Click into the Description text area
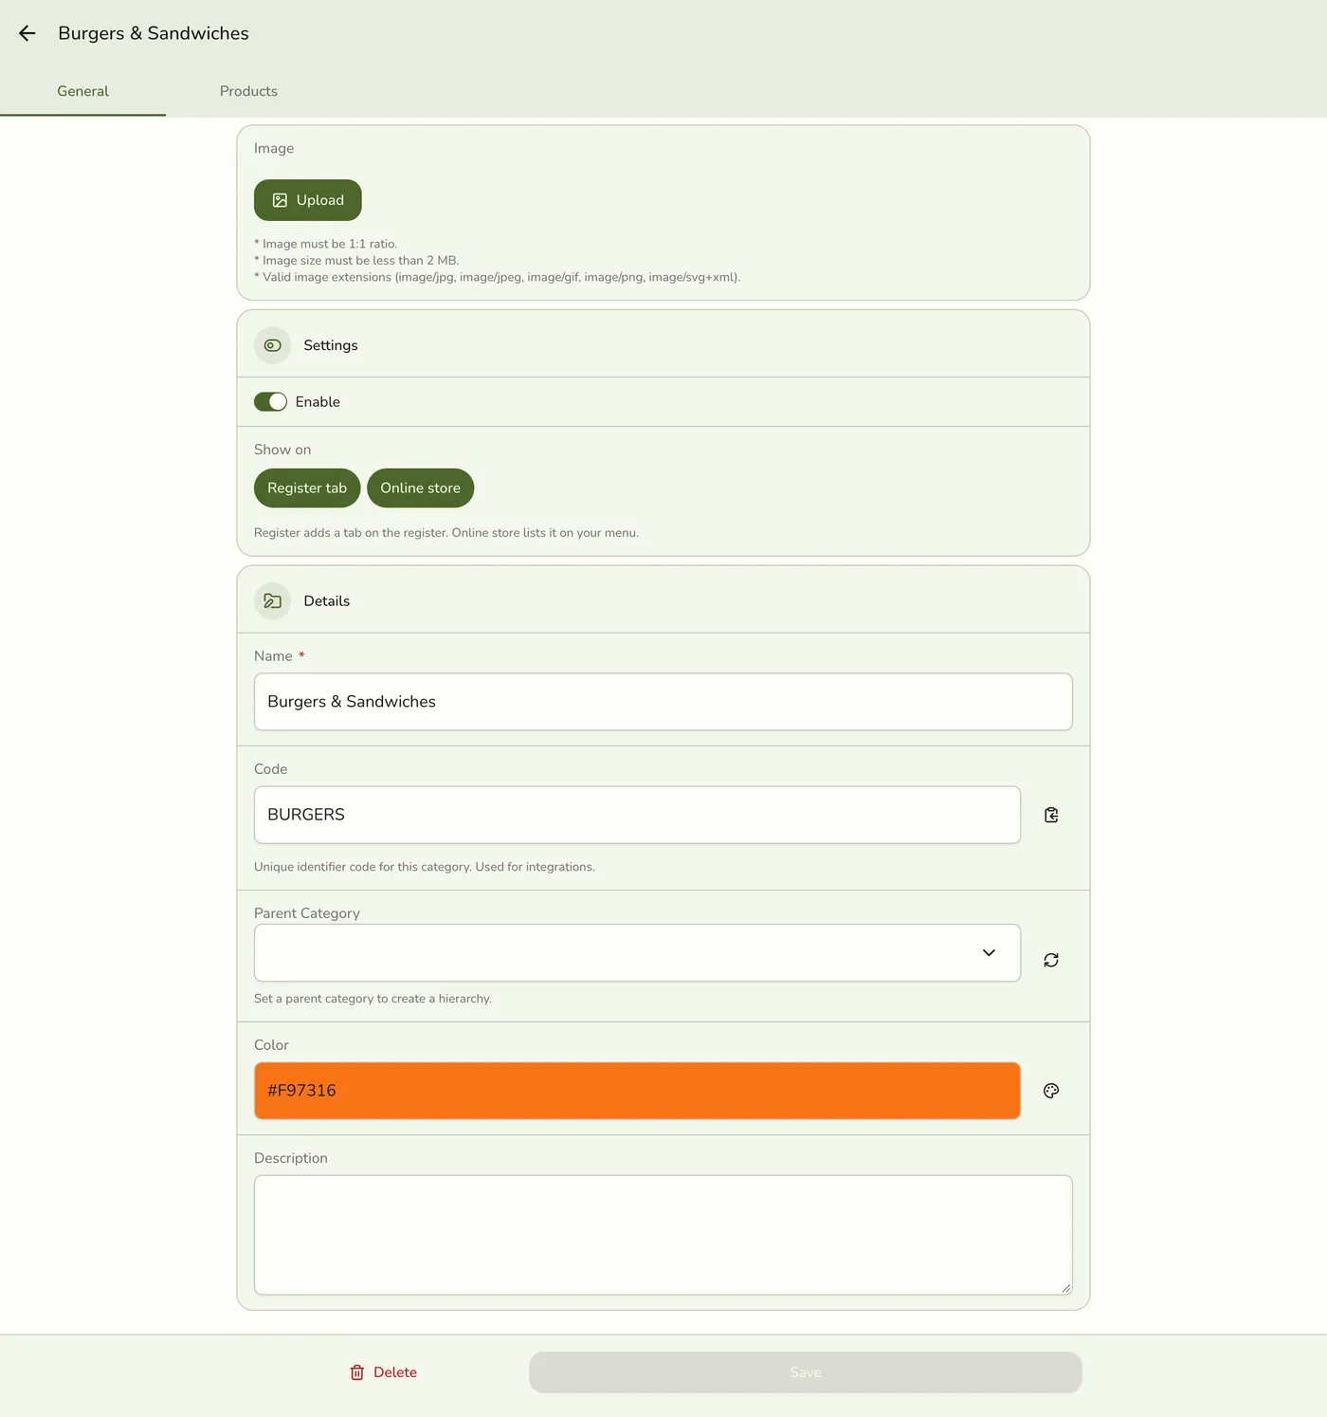This screenshot has height=1417, width=1327. click(x=663, y=1235)
